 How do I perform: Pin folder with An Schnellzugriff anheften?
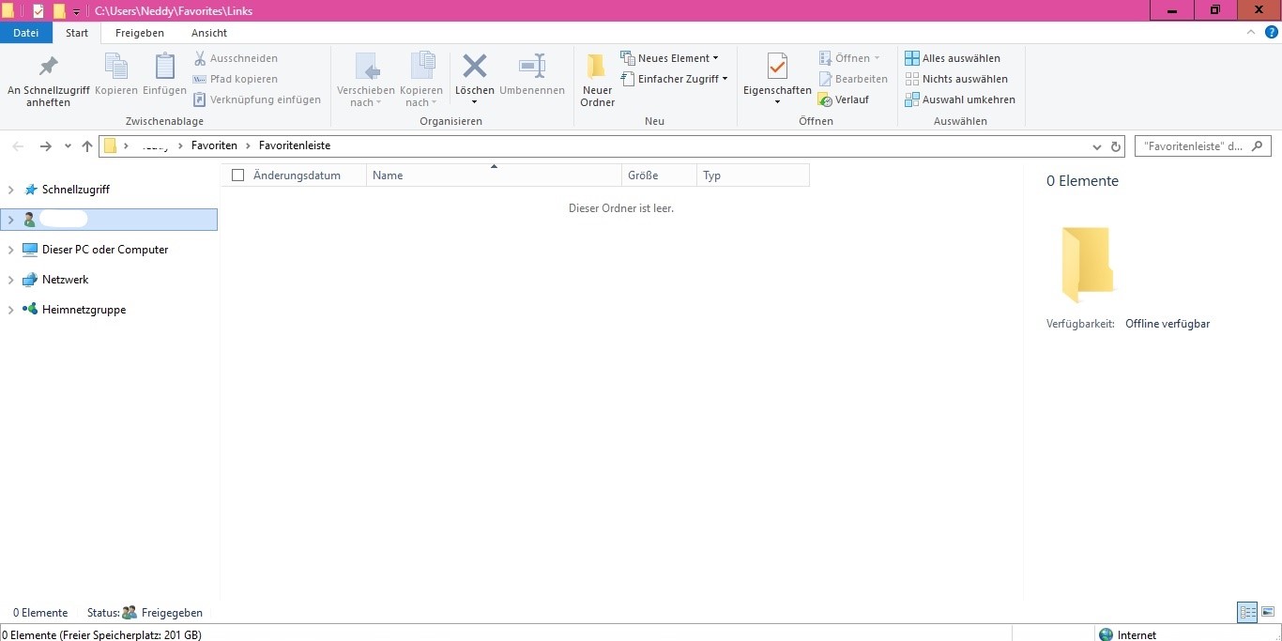pos(48,67)
